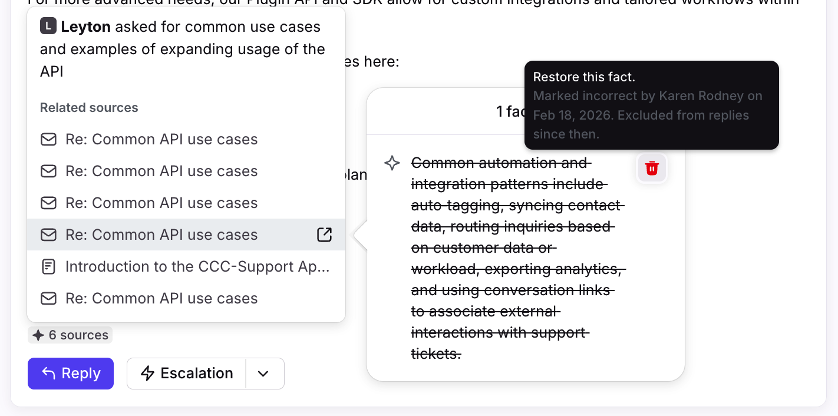The height and width of the screenshot is (416, 838).
Task: Click the envelope icon of the bottom email source
Action: [x=48, y=299]
